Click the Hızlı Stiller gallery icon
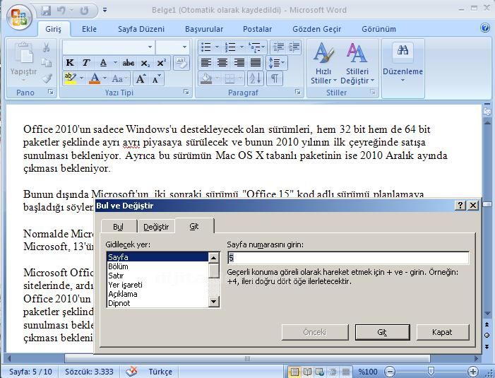The width and height of the screenshot is (495, 378). (323, 52)
